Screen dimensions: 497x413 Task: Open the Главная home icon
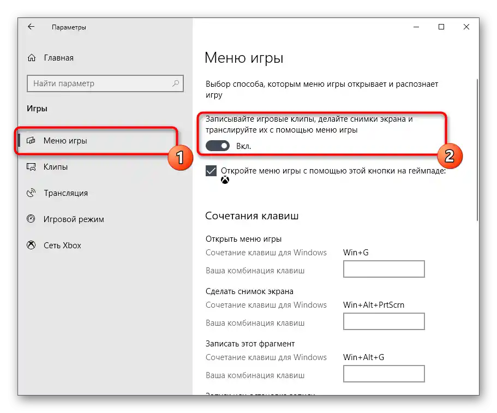click(x=32, y=58)
